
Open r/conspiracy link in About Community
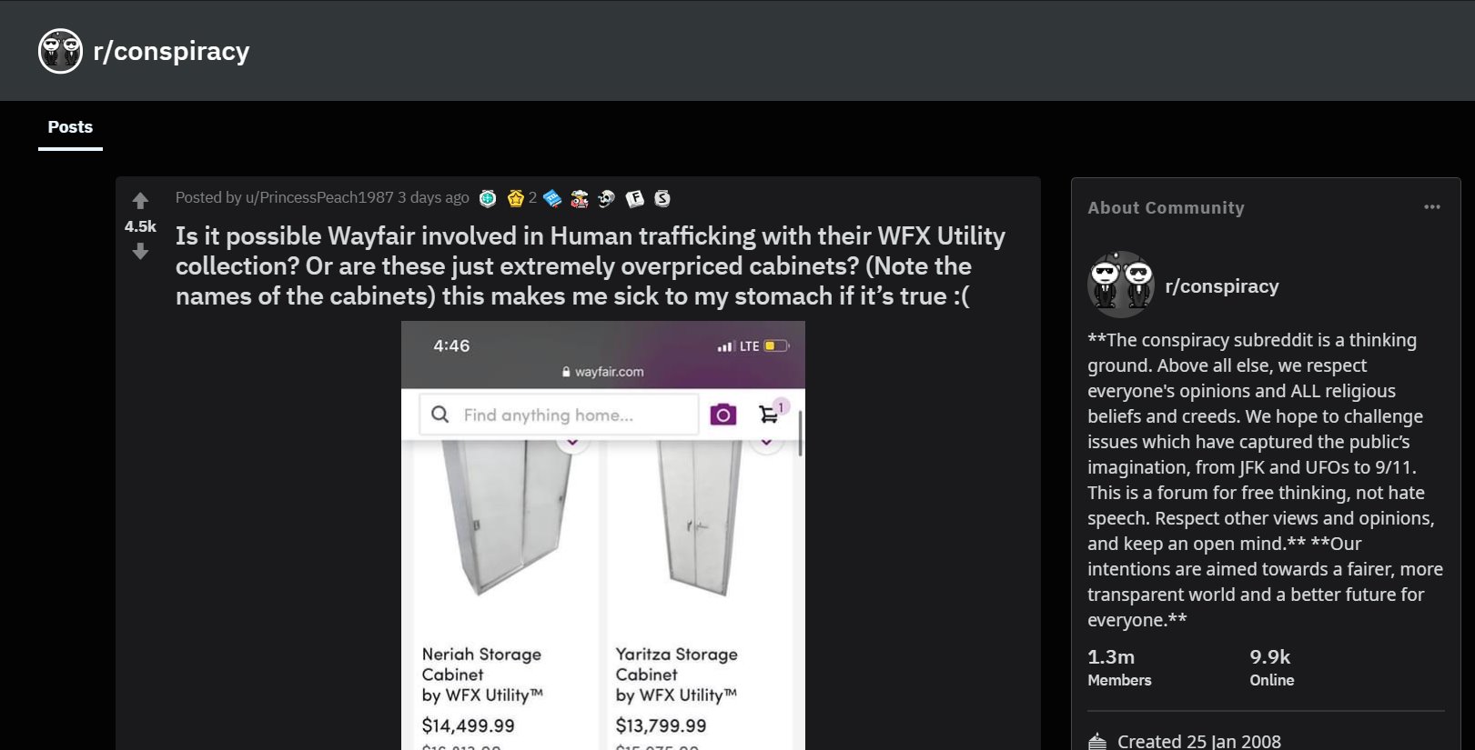tap(1222, 286)
